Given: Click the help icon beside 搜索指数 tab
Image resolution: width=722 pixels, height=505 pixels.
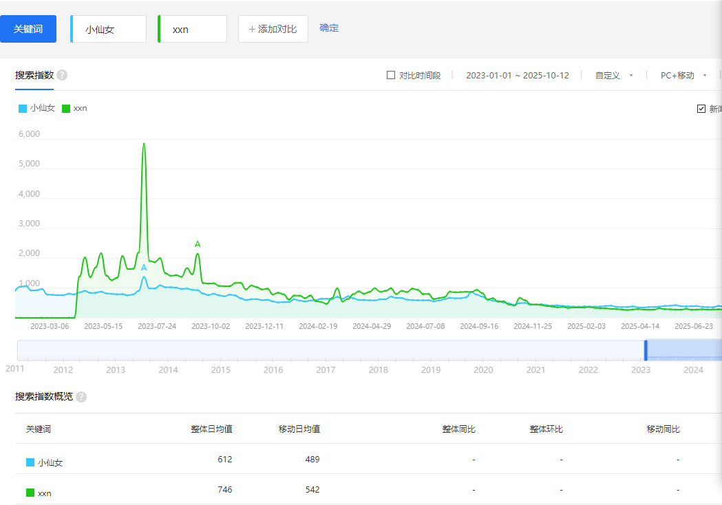Looking at the screenshot, I should 62,75.
